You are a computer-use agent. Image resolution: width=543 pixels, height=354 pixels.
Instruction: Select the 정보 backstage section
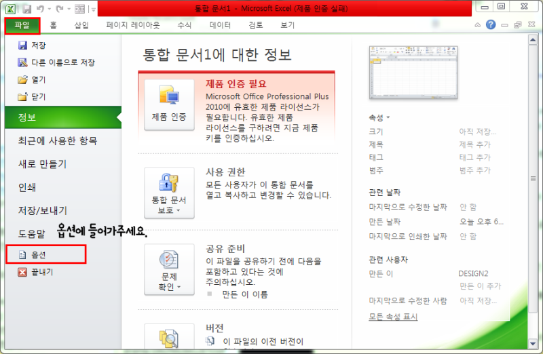pos(63,117)
